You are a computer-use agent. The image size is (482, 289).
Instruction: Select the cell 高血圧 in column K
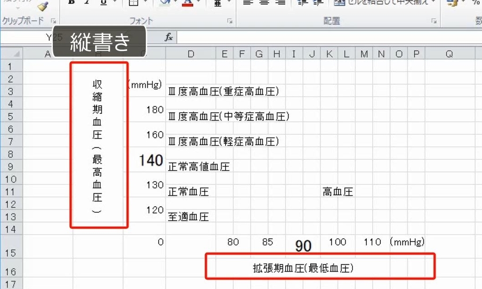[x=337, y=192]
